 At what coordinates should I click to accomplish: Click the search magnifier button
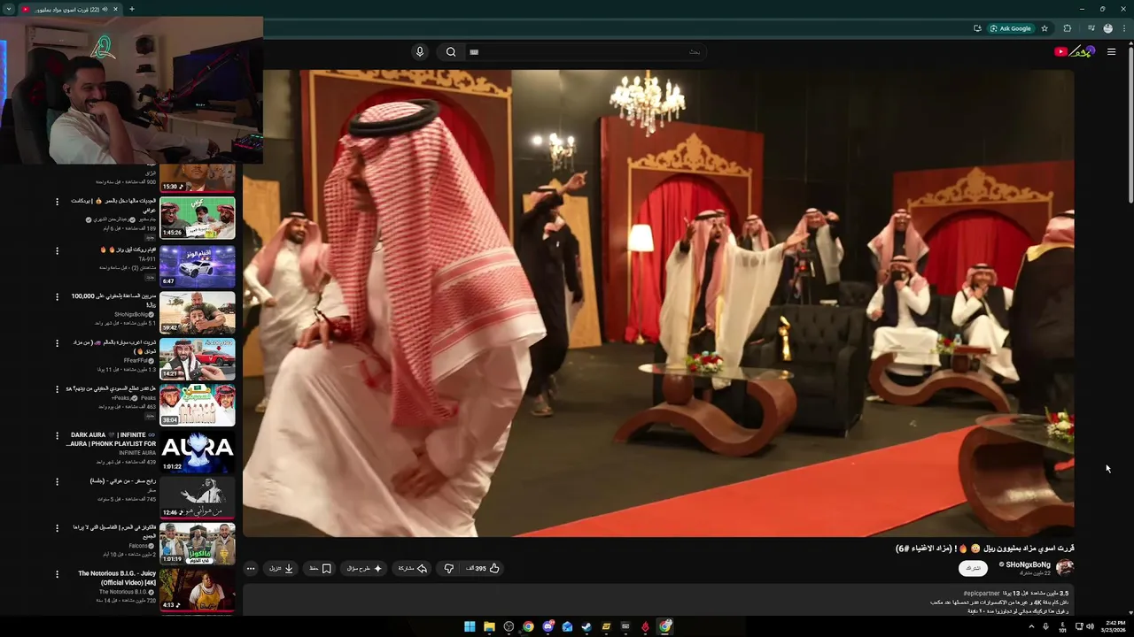pyautogui.click(x=451, y=51)
